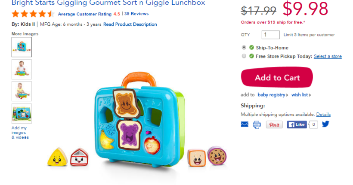Screen dimensions: 353x185
Task: Select the first lunchbox thumbnail image
Action: (22, 47)
